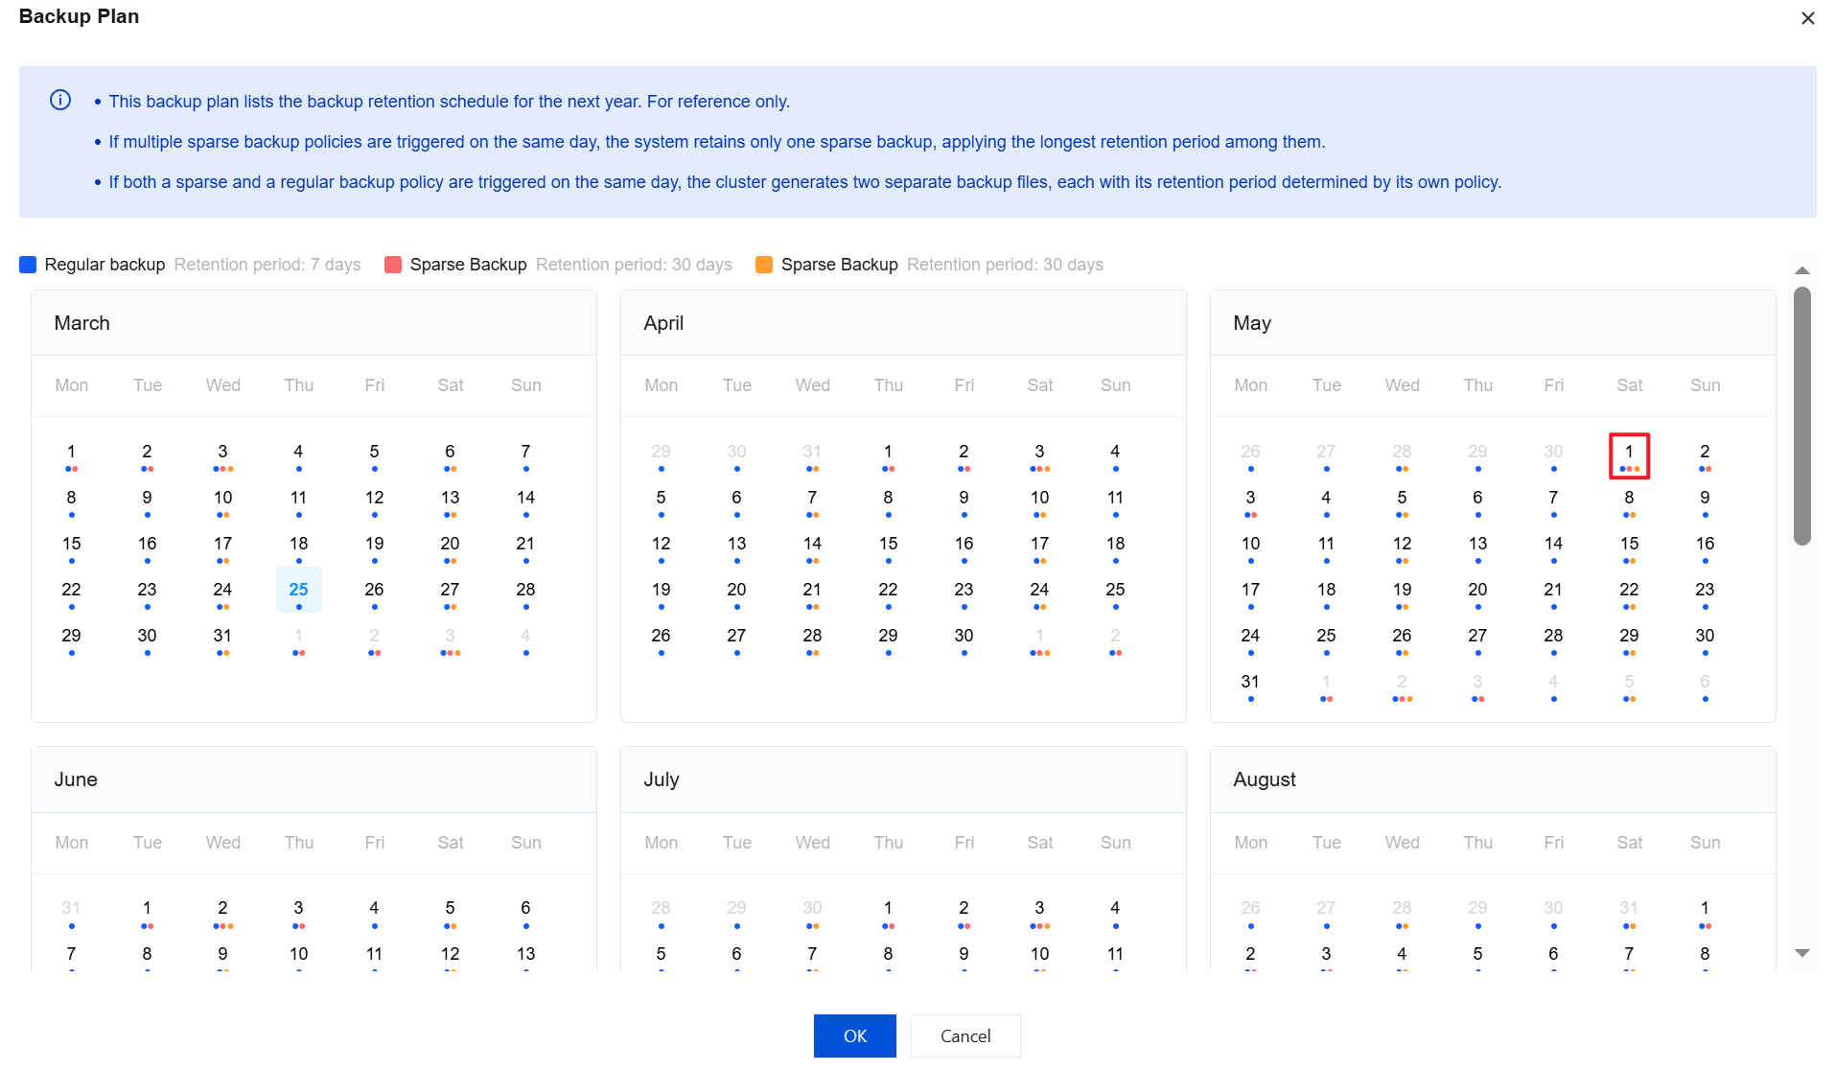Click the scrollbar down arrow

pyautogui.click(x=1802, y=953)
